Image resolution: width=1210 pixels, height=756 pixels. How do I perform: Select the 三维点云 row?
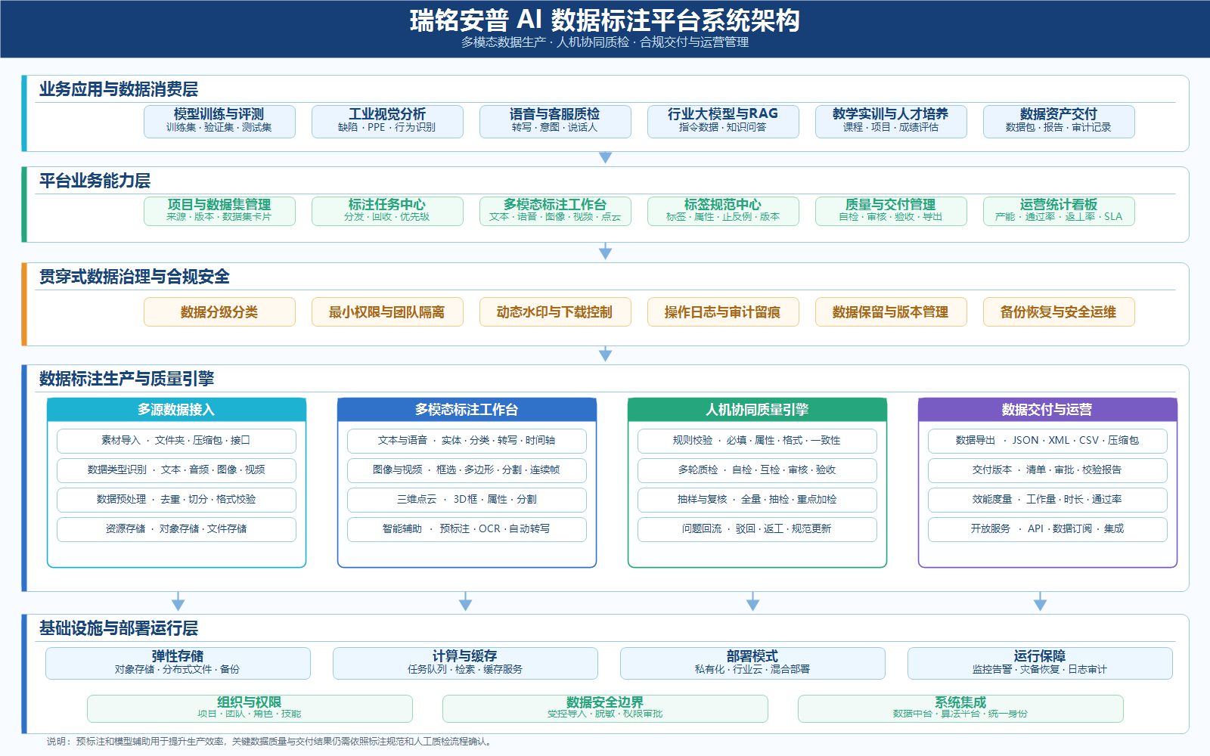click(467, 500)
